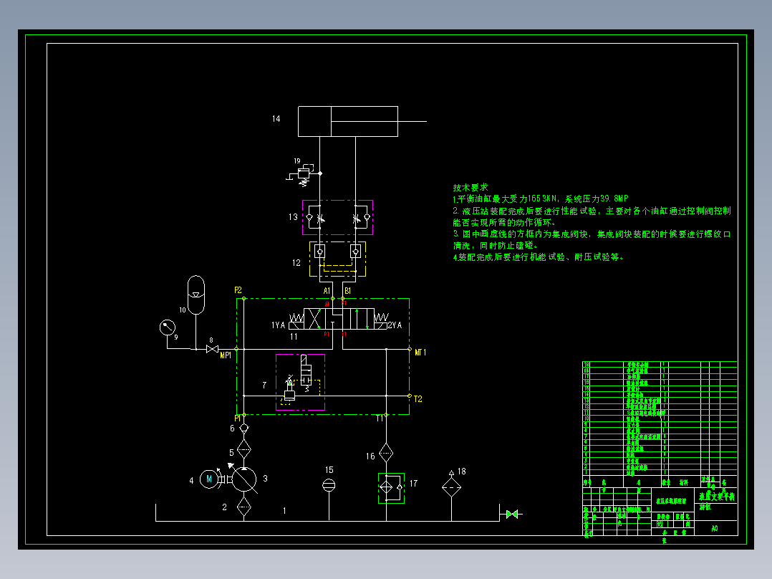
Task: Click the '技术要求' heading text
Action: pos(471,187)
